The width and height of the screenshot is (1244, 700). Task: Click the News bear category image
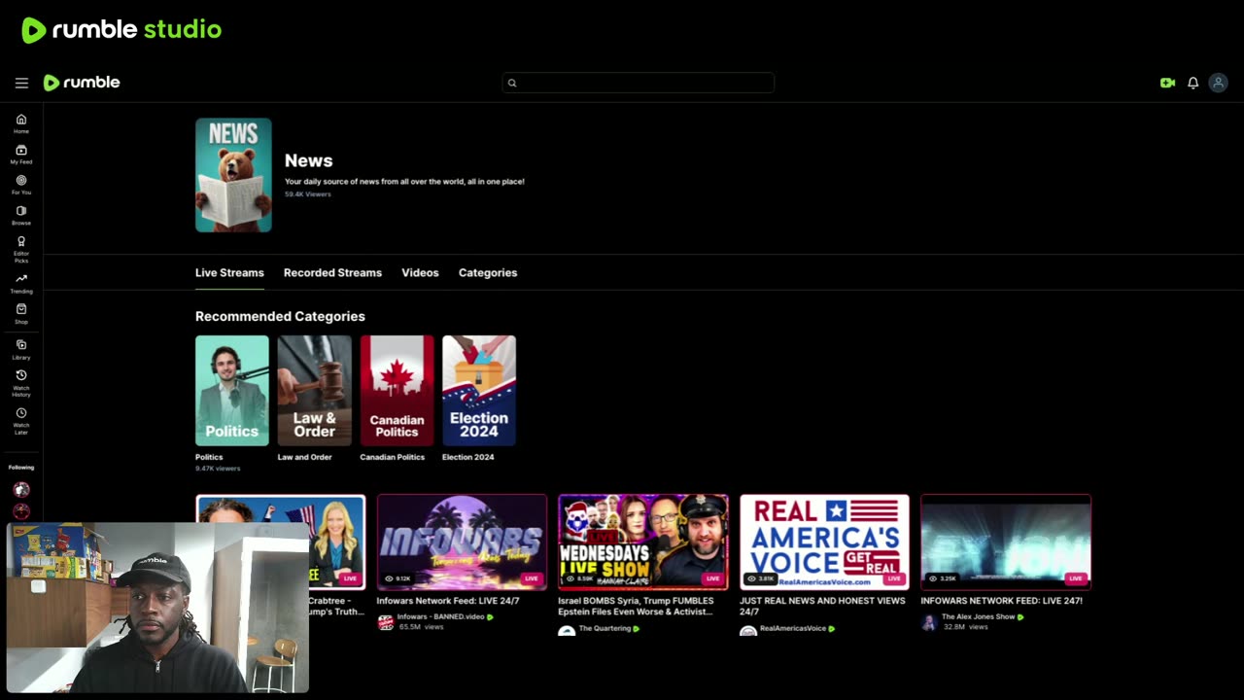click(x=233, y=175)
